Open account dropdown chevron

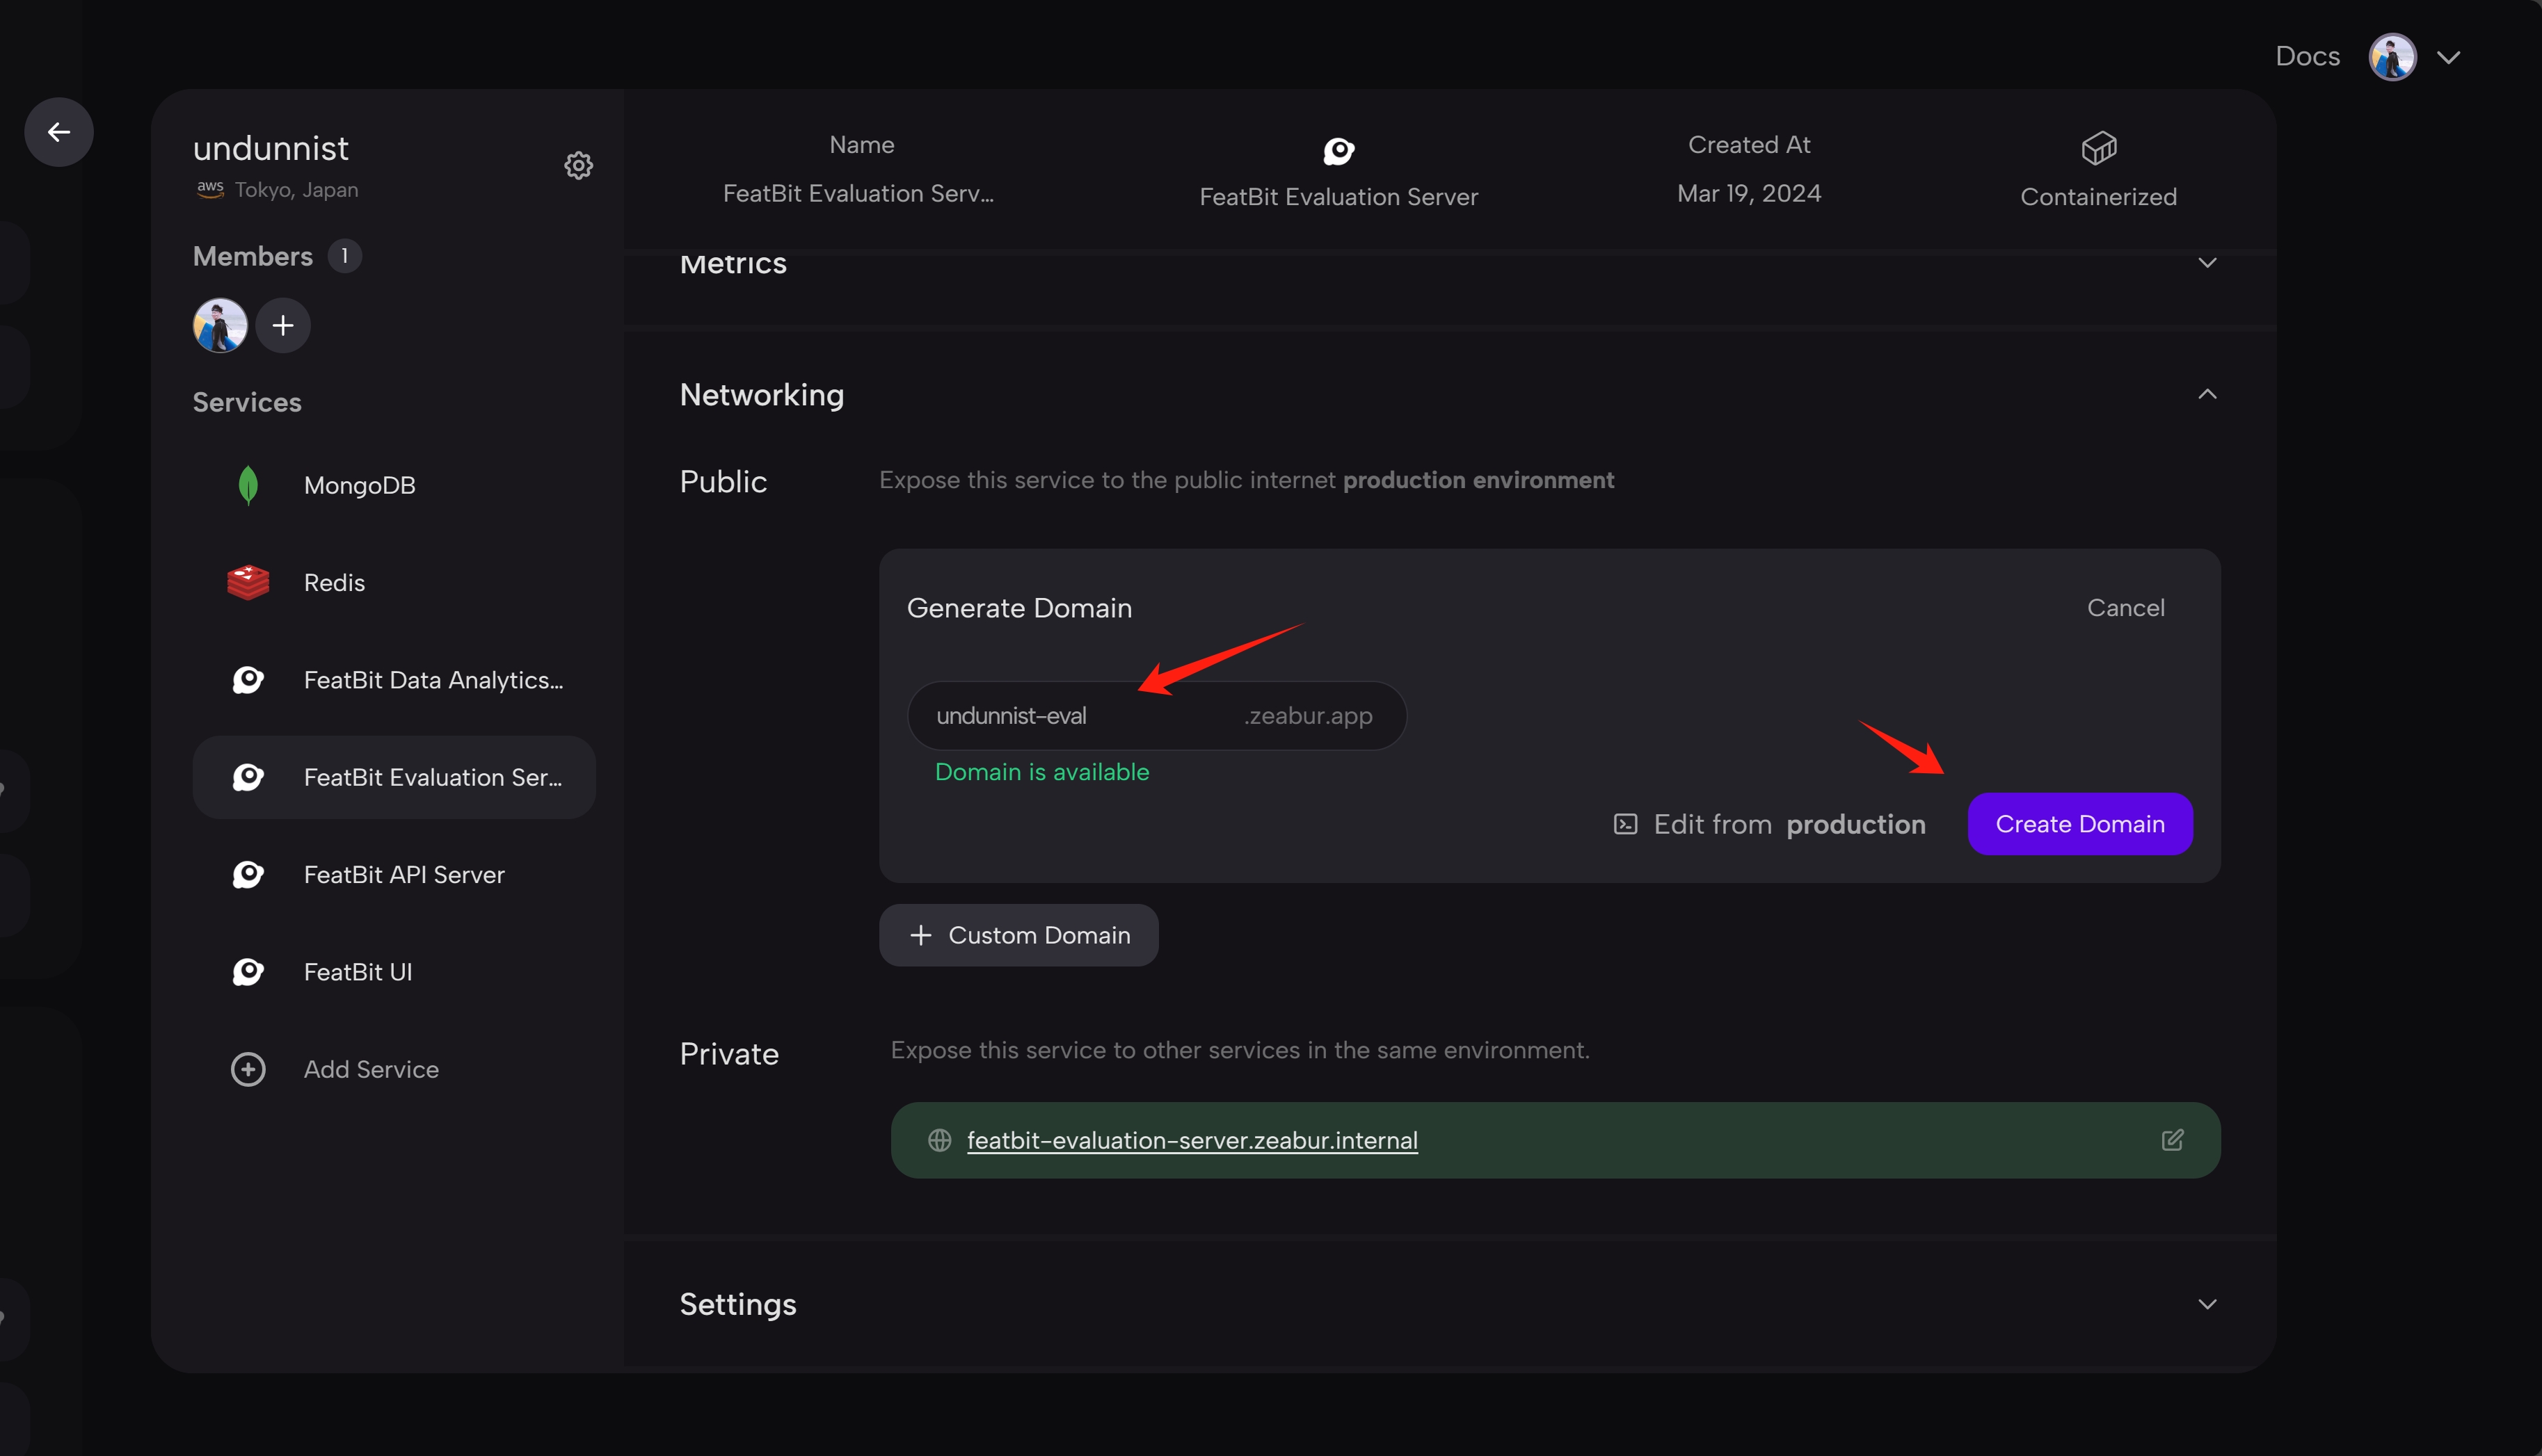click(x=2449, y=57)
